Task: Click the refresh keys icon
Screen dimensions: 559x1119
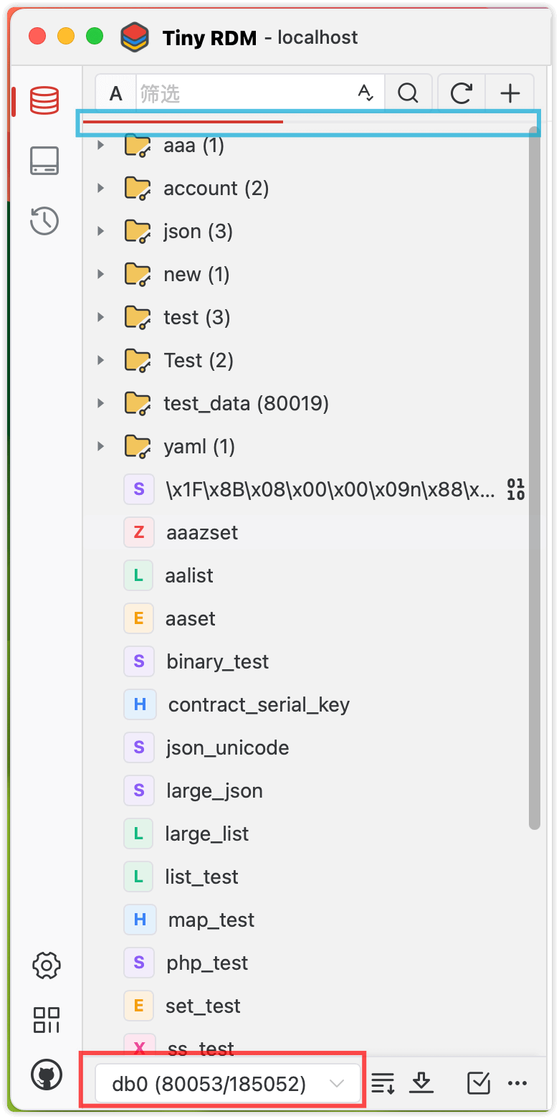Action: pyautogui.click(x=461, y=92)
